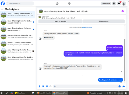
Task: Send a thumbs-up like
Action: (124, 86)
